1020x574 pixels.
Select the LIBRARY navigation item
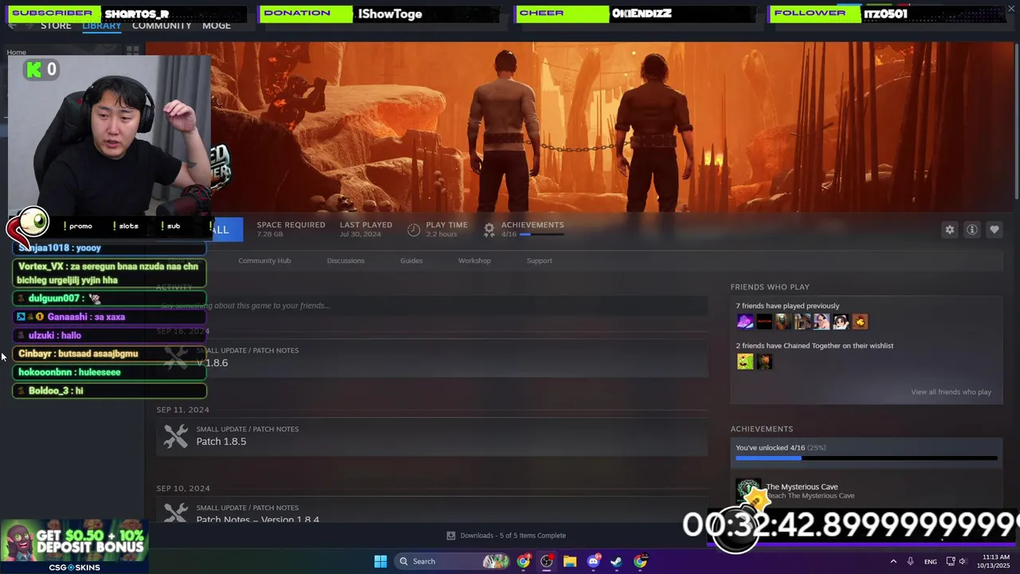[x=101, y=26]
